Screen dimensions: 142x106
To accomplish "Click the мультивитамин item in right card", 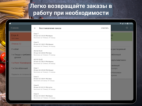I will [118, 60].
